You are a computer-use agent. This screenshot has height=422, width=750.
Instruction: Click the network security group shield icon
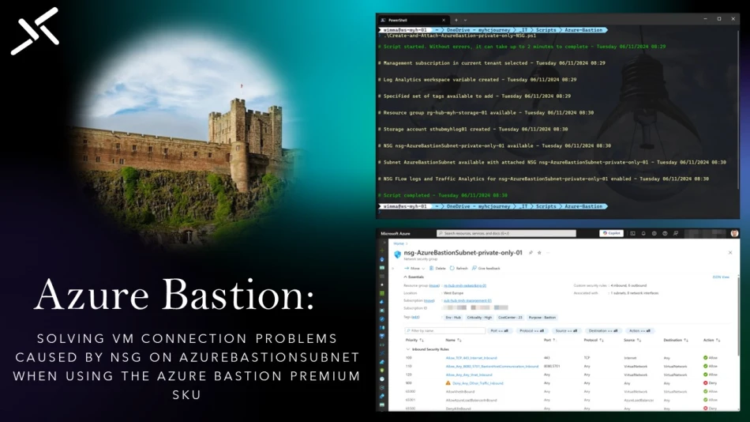point(397,254)
